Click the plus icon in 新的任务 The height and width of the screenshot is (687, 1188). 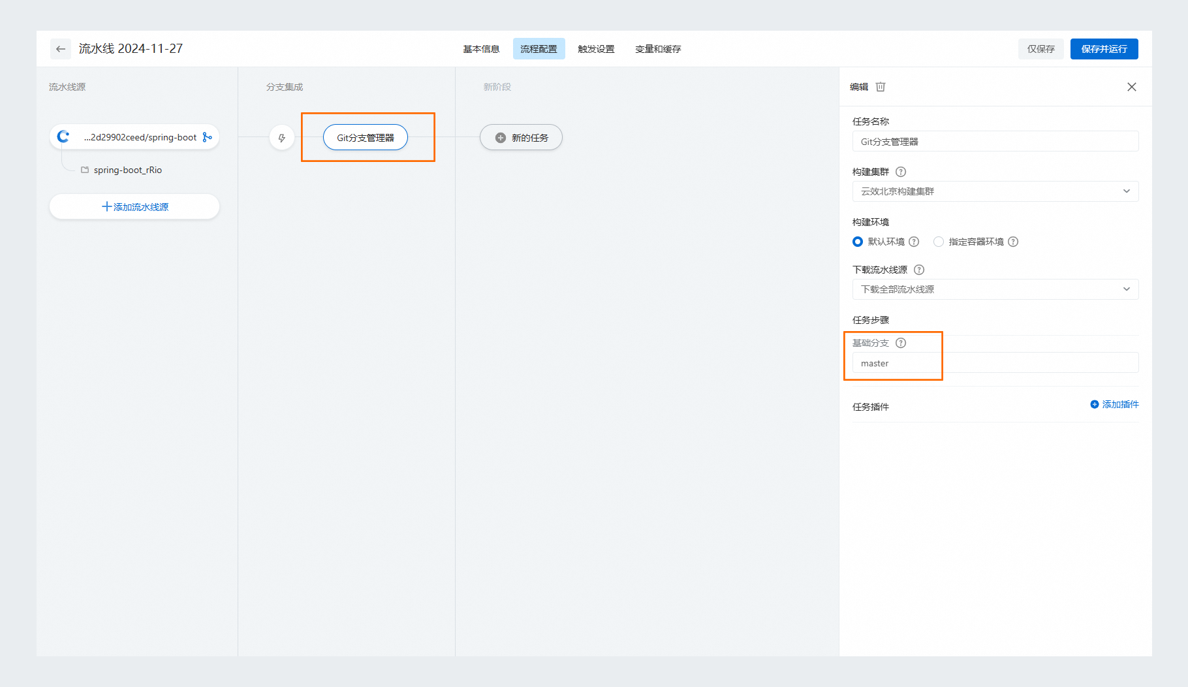point(501,138)
